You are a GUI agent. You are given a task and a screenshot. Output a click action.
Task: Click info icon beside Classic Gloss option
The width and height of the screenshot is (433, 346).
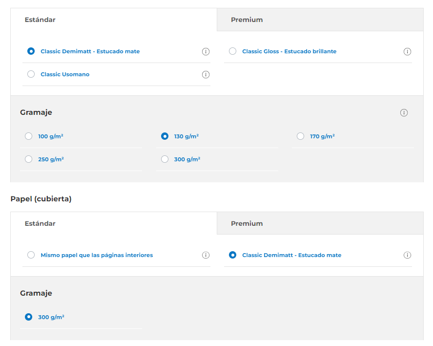point(407,52)
